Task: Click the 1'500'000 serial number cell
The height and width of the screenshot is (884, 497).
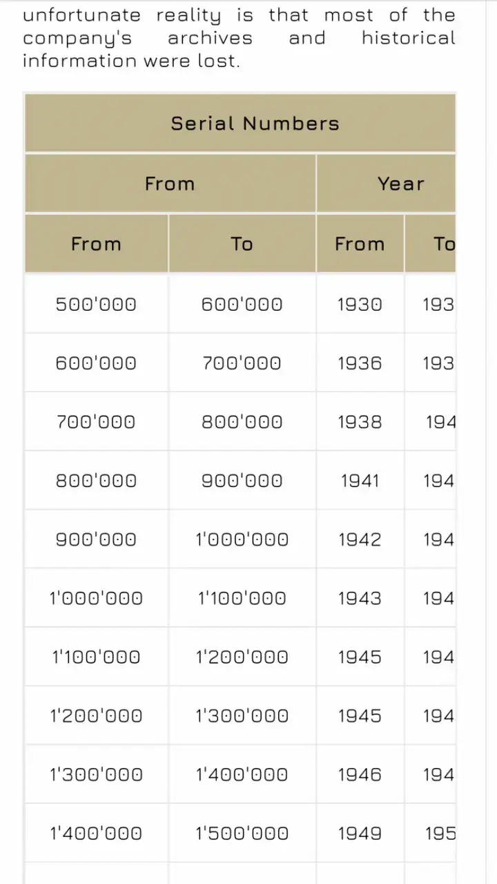Action: click(242, 833)
